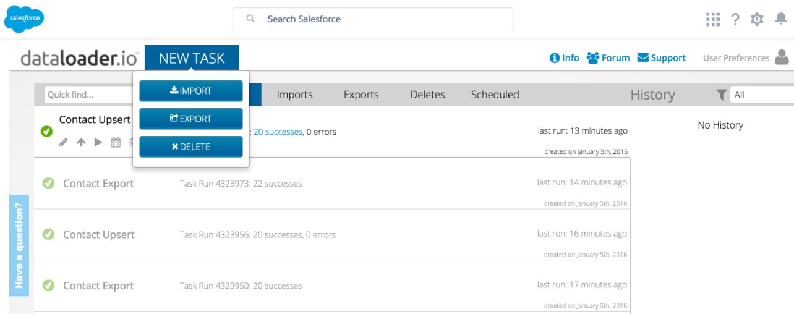Switch to the Exports tab
794x314 pixels.
pos(361,95)
